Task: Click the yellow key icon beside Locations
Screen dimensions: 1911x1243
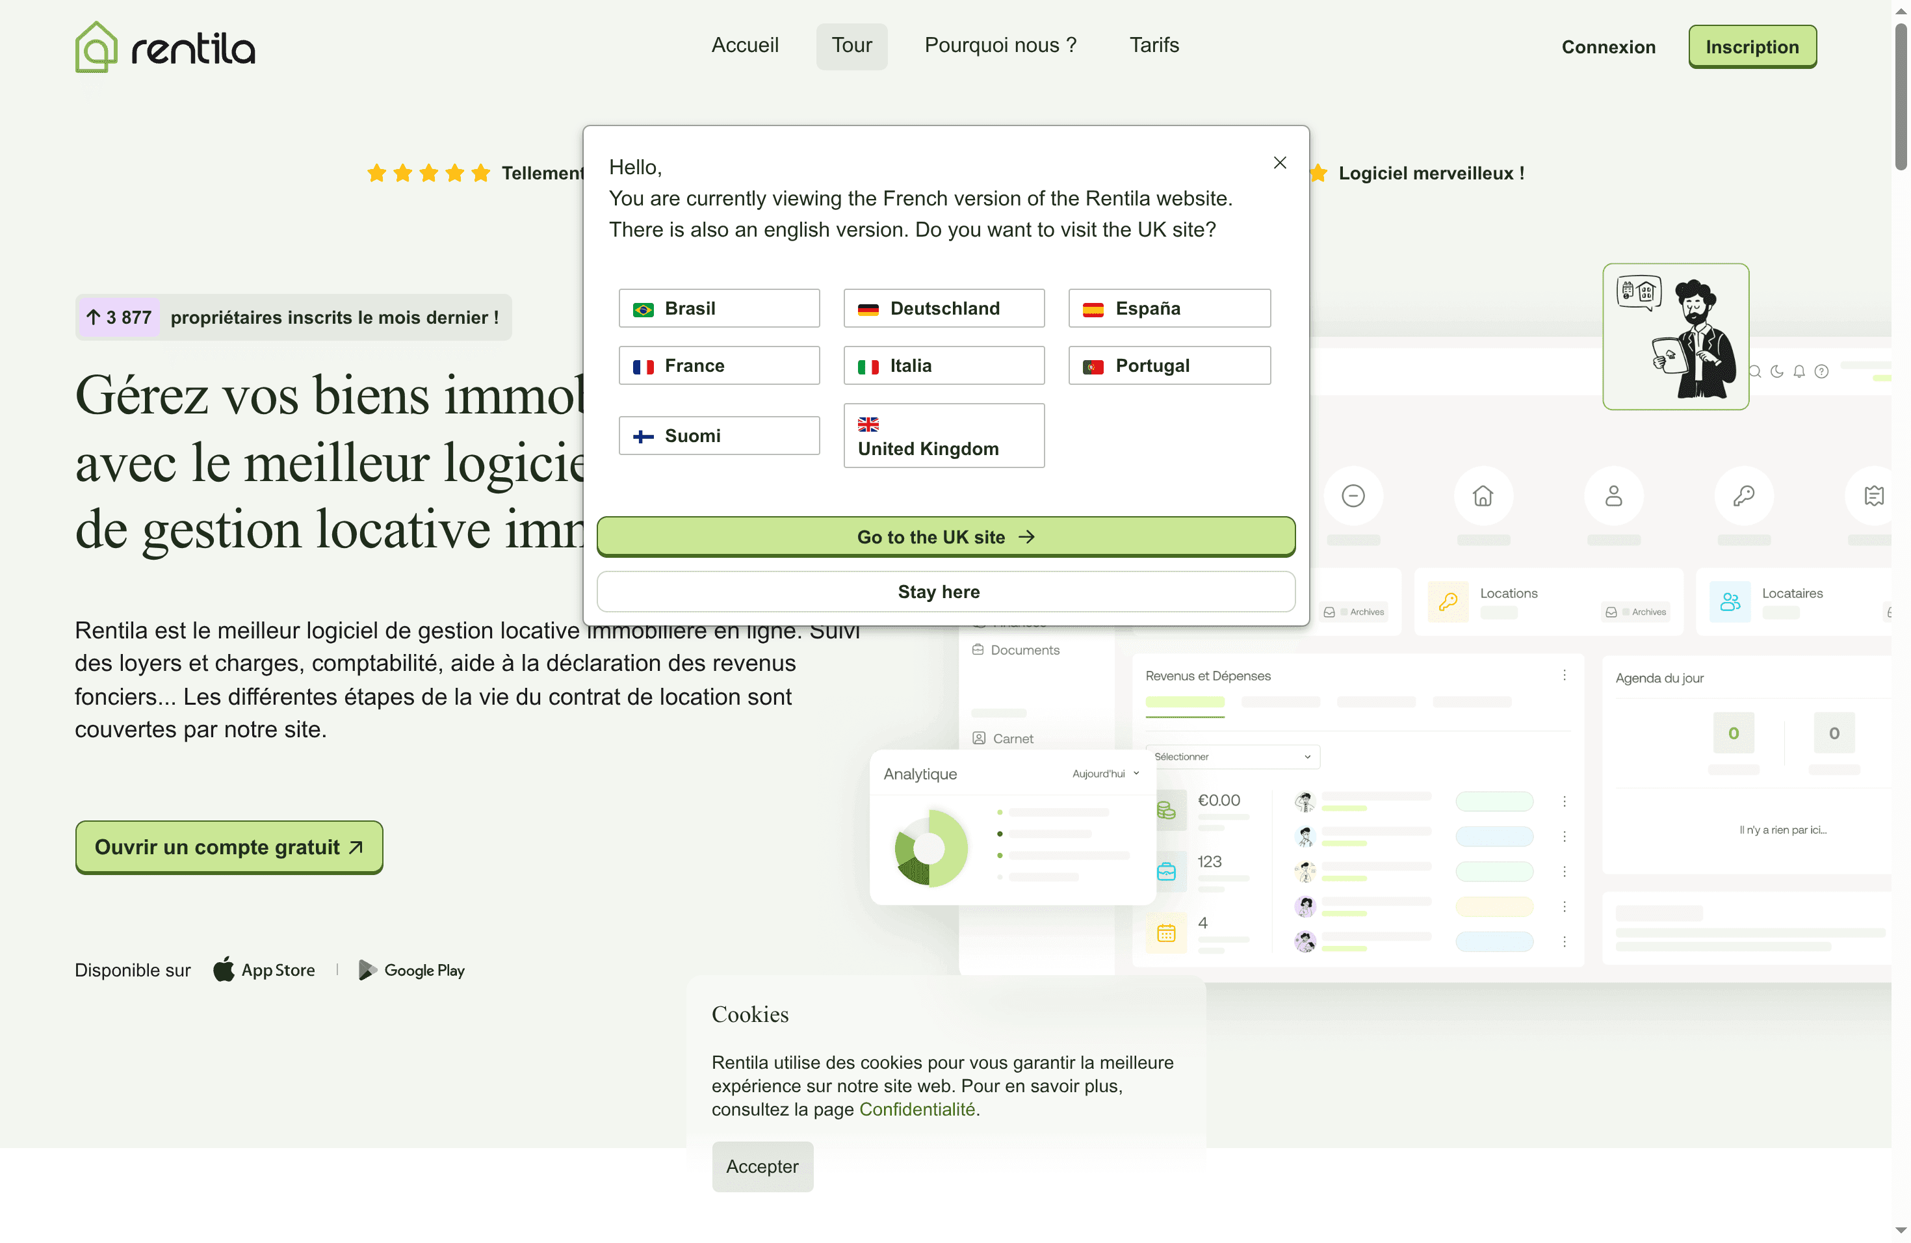Action: coord(1448,601)
